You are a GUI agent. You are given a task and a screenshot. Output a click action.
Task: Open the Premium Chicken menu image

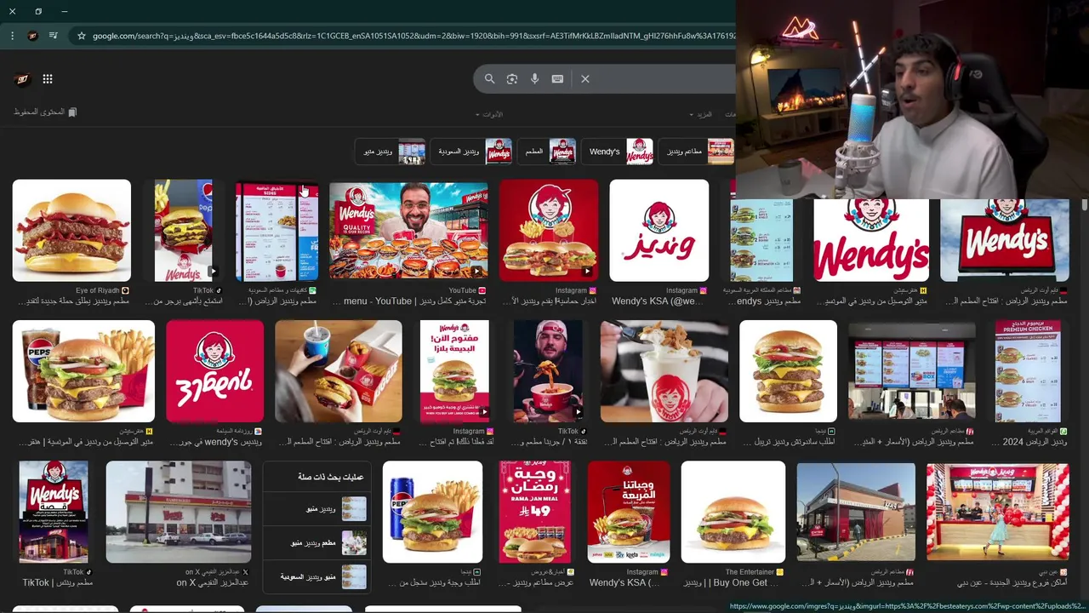click(x=1028, y=371)
